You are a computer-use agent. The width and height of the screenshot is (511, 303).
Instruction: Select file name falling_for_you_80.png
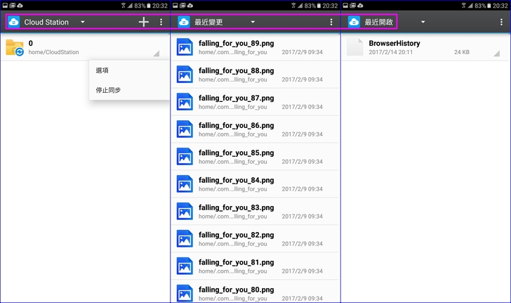point(237,290)
